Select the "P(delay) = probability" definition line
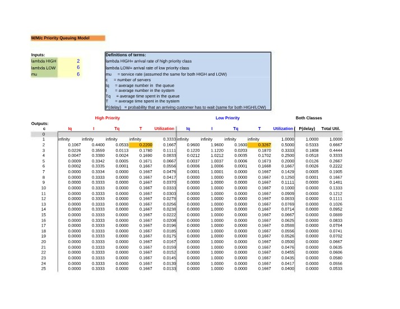The width and height of the screenshot is (400, 309). (186, 107)
